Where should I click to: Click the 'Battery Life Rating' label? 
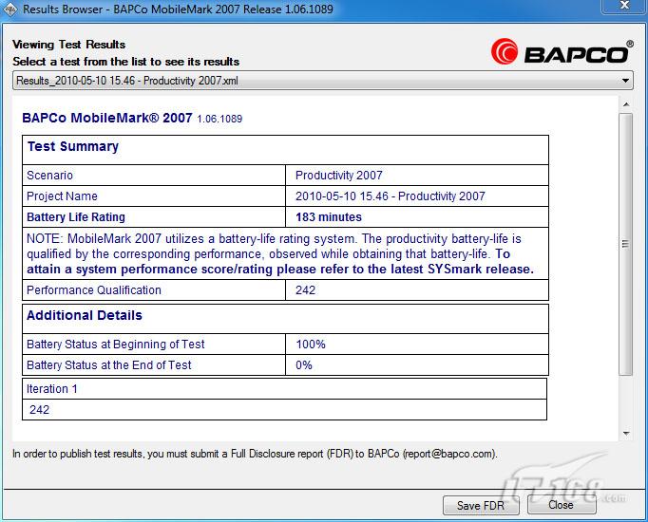click(x=76, y=217)
